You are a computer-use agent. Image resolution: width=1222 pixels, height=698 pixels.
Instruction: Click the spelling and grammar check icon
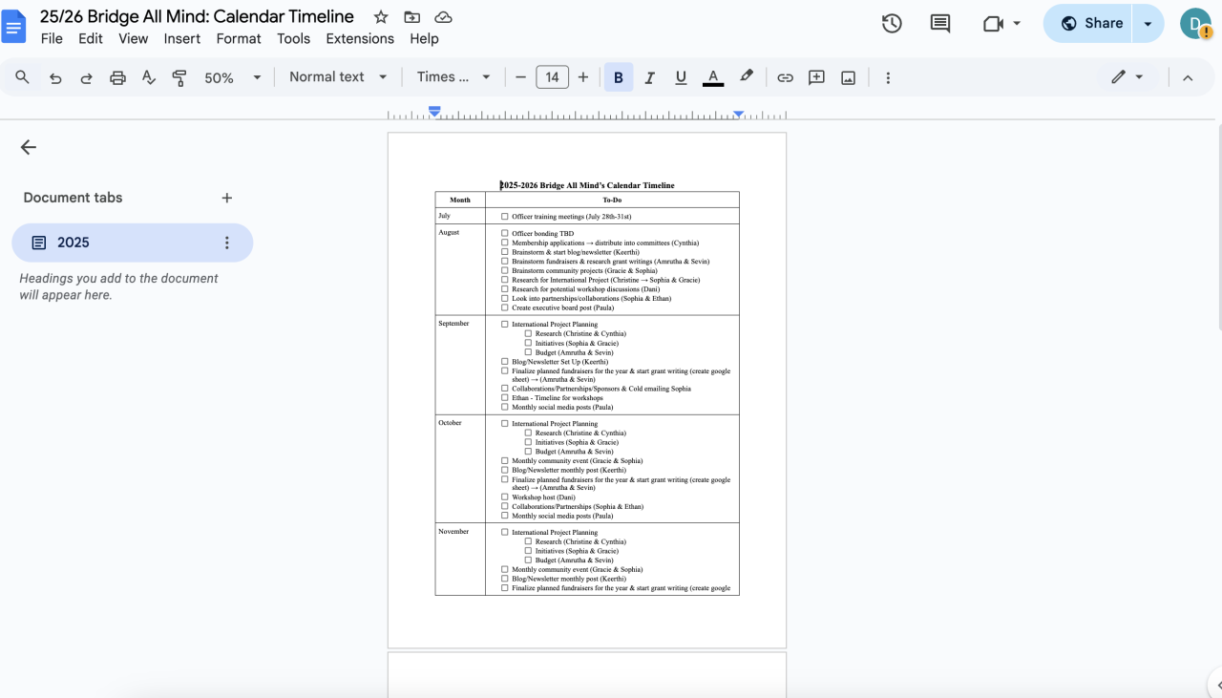pos(149,78)
